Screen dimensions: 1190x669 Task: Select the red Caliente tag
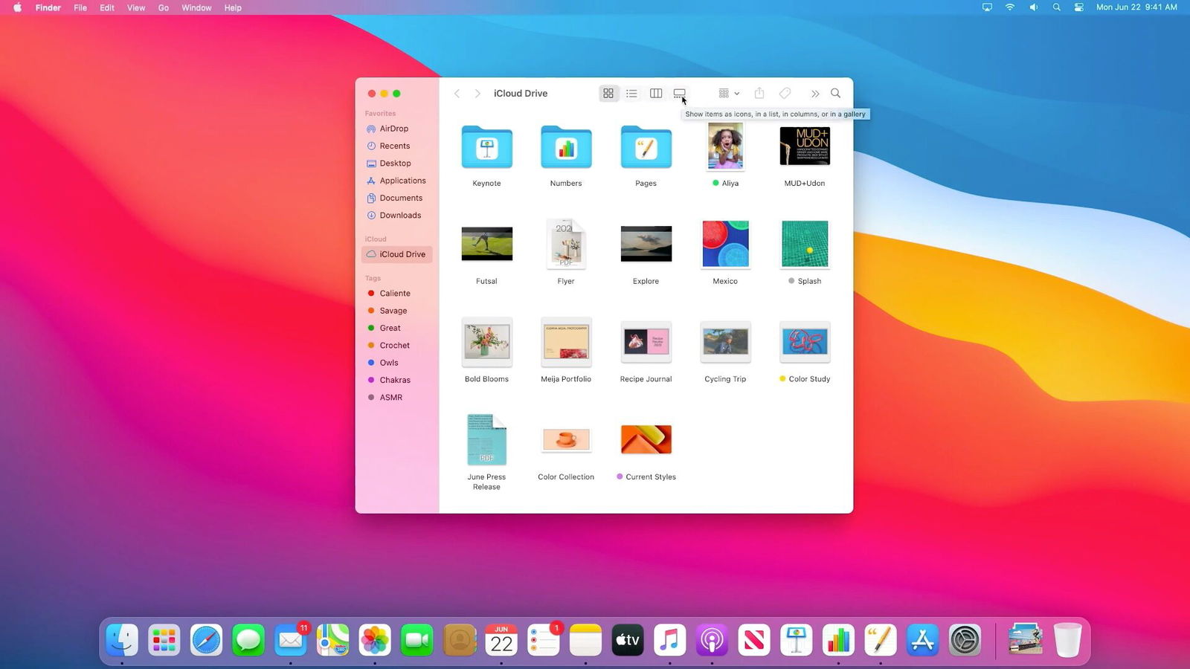point(394,294)
